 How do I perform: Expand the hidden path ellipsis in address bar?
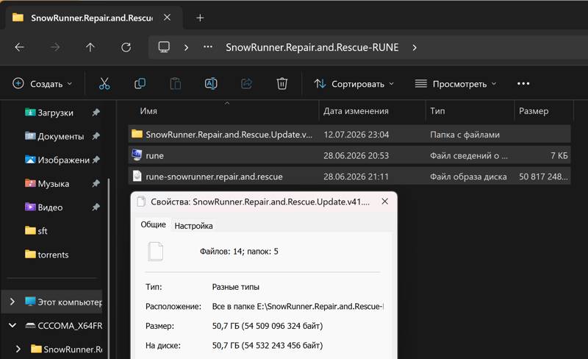[x=208, y=47]
